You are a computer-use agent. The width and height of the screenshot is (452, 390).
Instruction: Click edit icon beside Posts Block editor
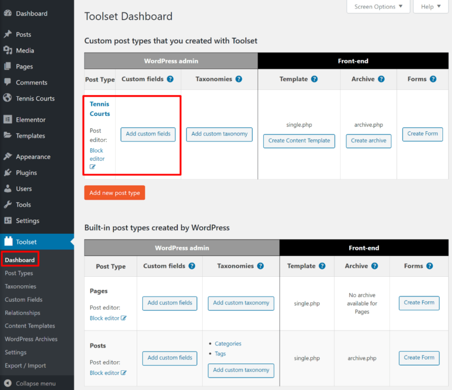click(123, 372)
